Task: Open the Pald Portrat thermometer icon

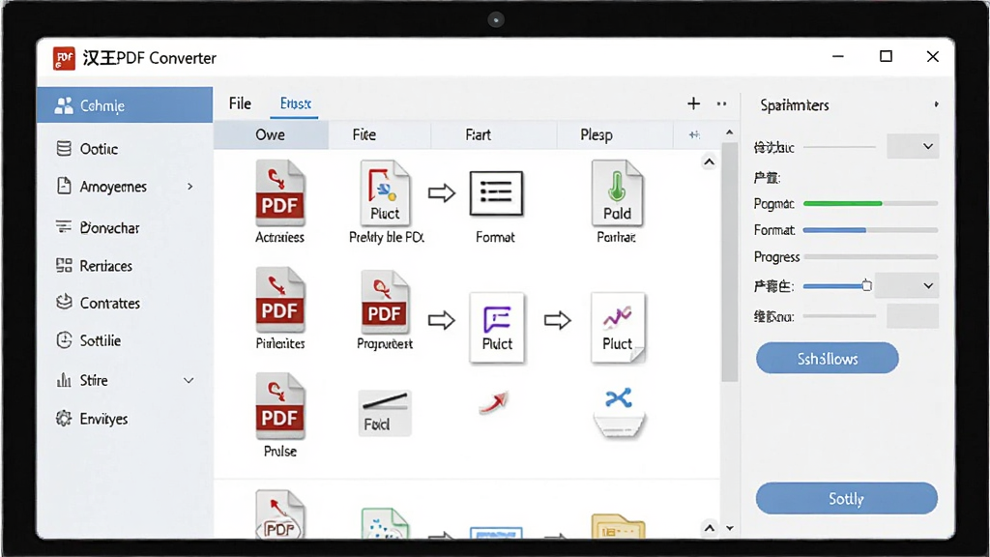Action: pyautogui.click(x=617, y=193)
